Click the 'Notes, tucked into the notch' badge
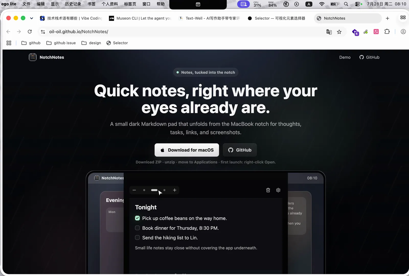This screenshot has width=409, height=276. click(x=206, y=72)
